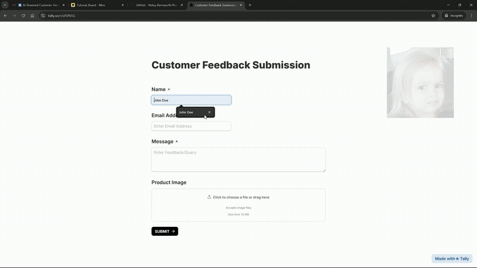
Task: Click the address bar URL tally.so
Action: click(61, 15)
